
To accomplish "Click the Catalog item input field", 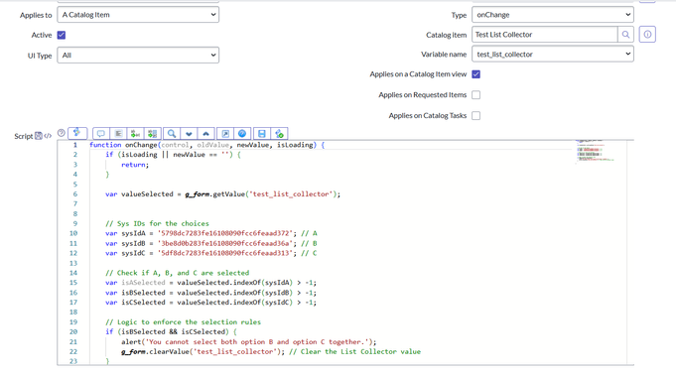I will pyautogui.click(x=545, y=35).
